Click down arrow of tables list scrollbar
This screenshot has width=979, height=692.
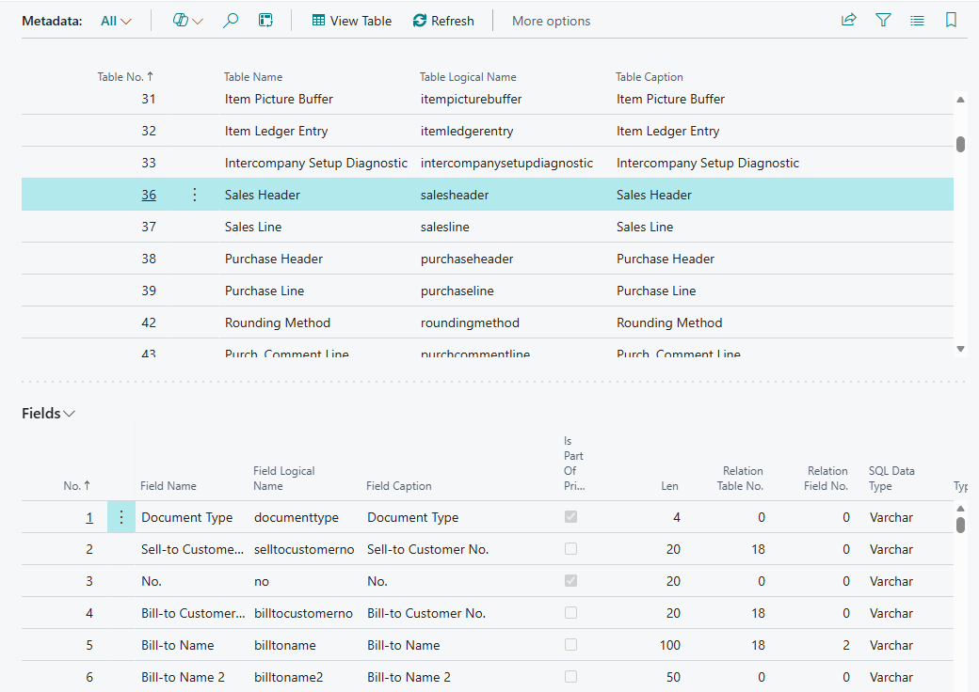point(960,349)
